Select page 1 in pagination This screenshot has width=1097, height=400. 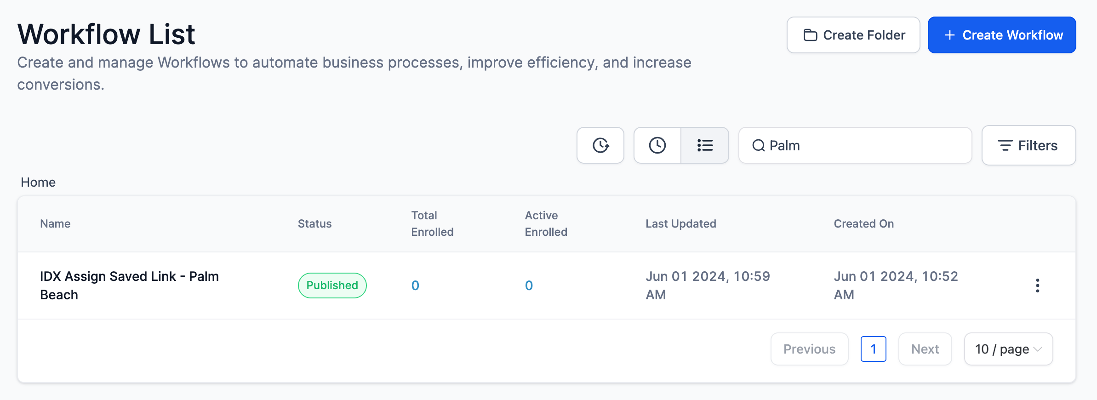pos(873,349)
